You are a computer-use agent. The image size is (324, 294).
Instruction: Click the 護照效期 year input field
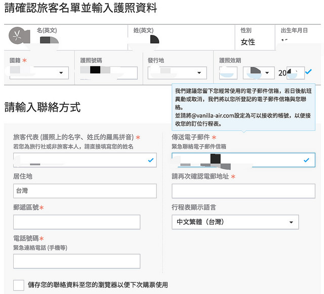click(x=291, y=73)
